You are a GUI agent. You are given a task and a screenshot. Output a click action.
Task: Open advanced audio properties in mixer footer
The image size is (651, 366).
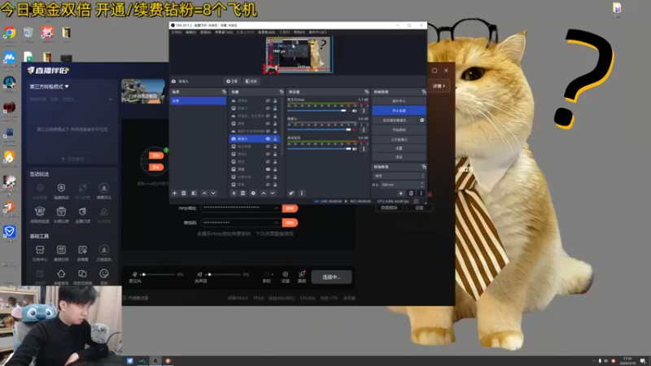(x=291, y=194)
